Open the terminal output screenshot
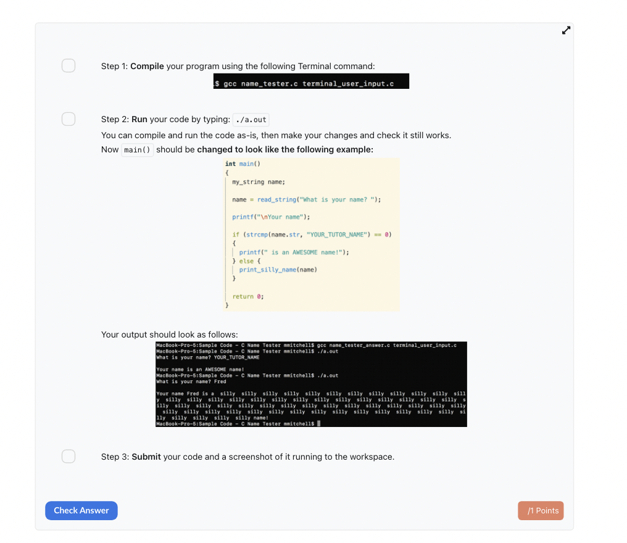 [310, 384]
